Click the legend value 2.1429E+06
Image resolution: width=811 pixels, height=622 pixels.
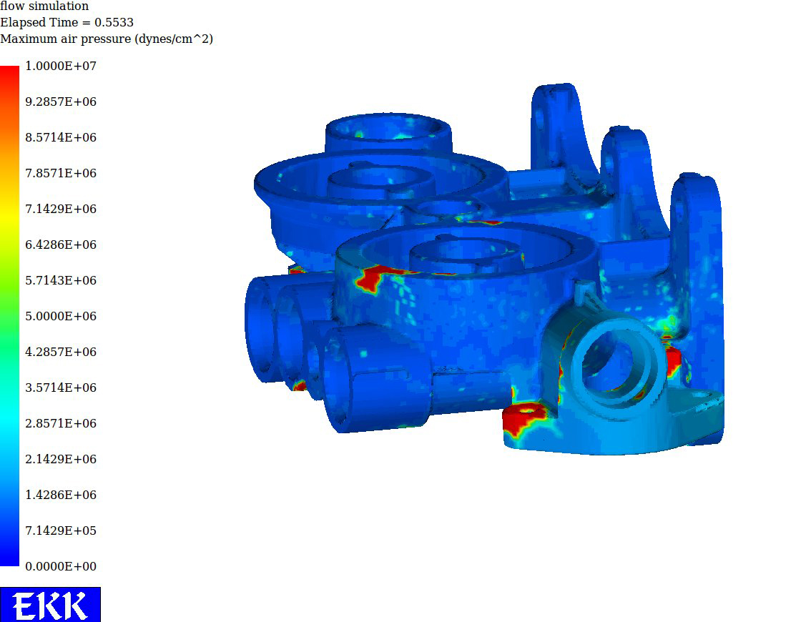[61, 458]
